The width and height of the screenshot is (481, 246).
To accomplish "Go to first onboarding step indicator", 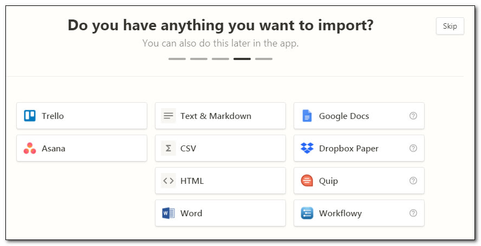I will point(177,59).
